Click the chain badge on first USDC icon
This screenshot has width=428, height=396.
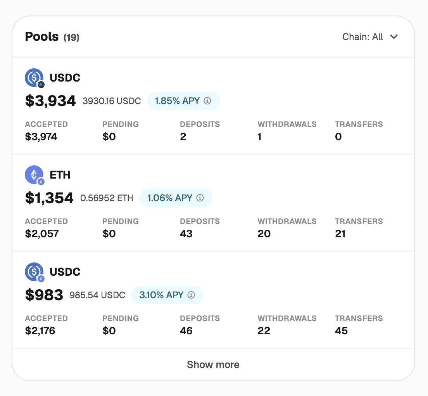click(x=41, y=85)
